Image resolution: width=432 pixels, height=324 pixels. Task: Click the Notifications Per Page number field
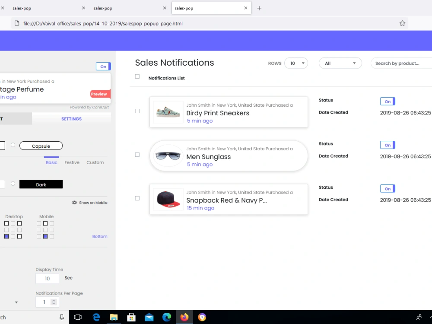coord(48,302)
